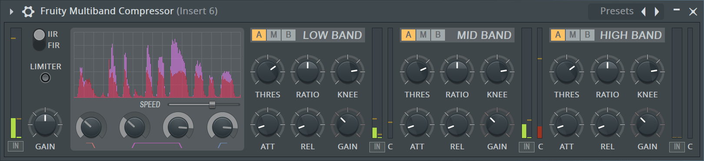704x161 pixels.
Task: Click the mid band REL knob
Action: point(457,125)
